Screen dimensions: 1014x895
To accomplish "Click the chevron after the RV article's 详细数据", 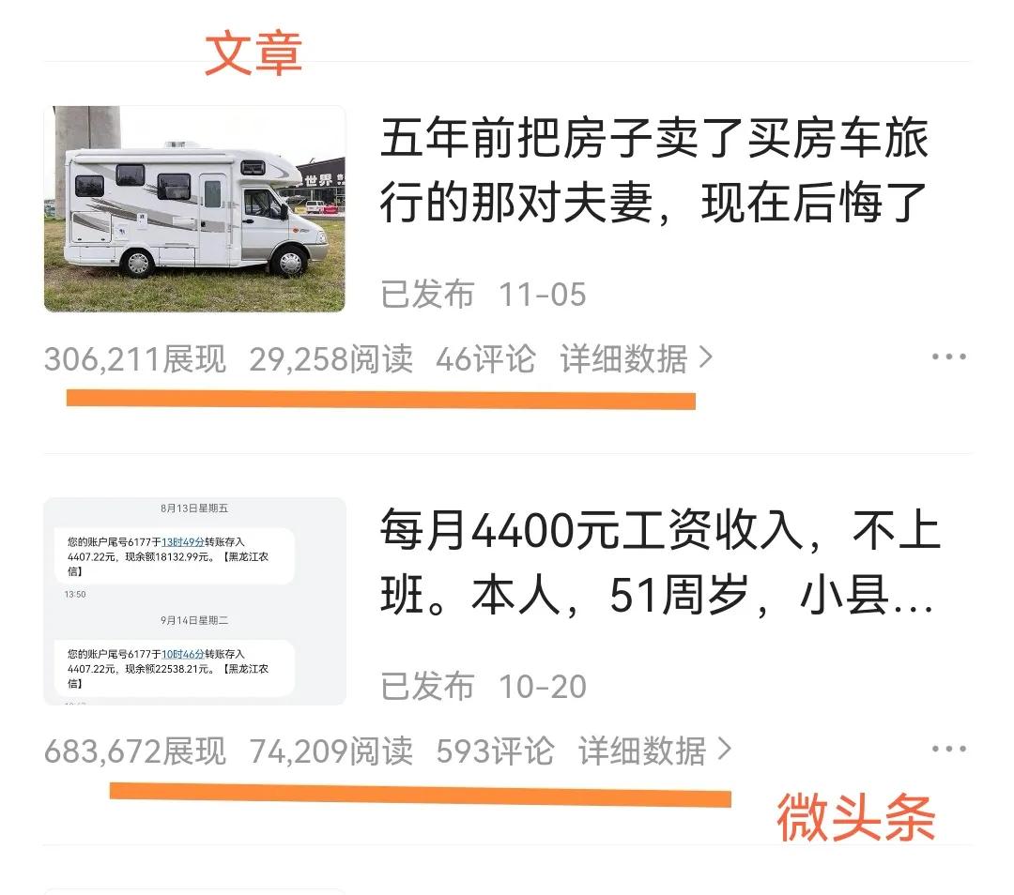I will [705, 357].
